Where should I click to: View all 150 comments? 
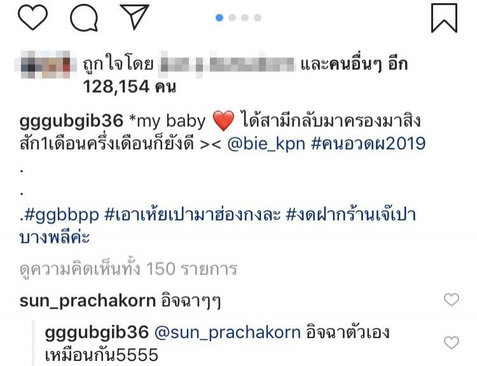coord(128,269)
